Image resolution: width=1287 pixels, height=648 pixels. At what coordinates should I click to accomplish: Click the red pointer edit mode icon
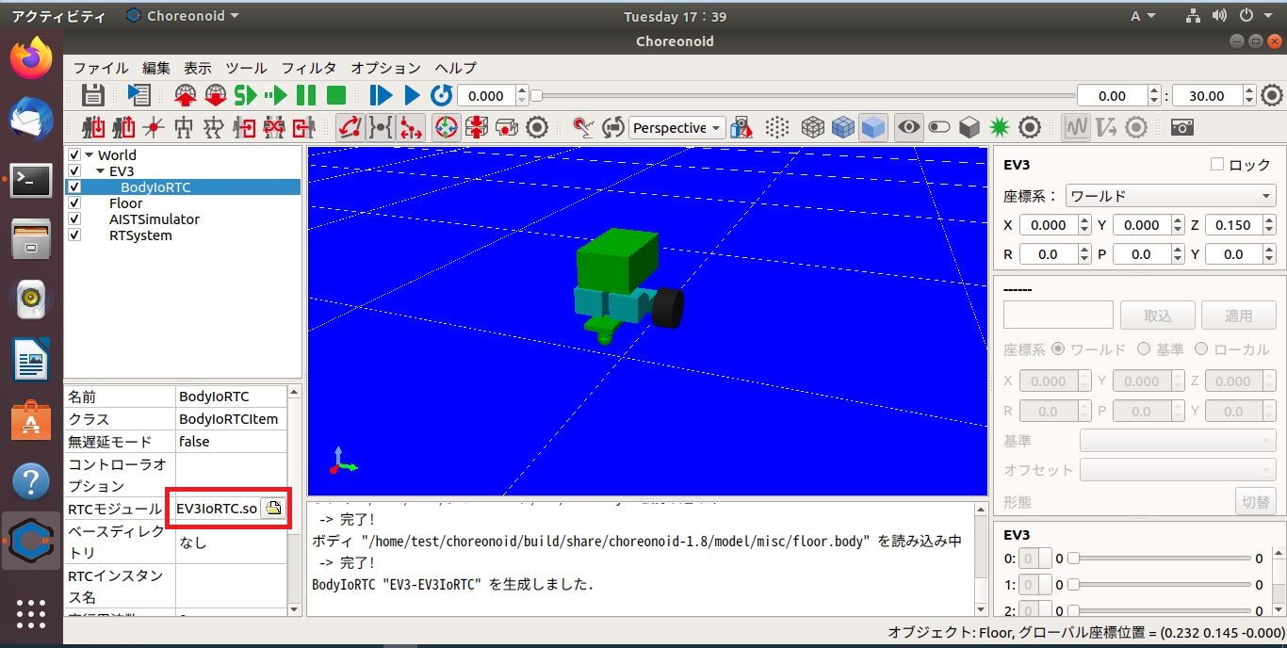[x=583, y=127]
